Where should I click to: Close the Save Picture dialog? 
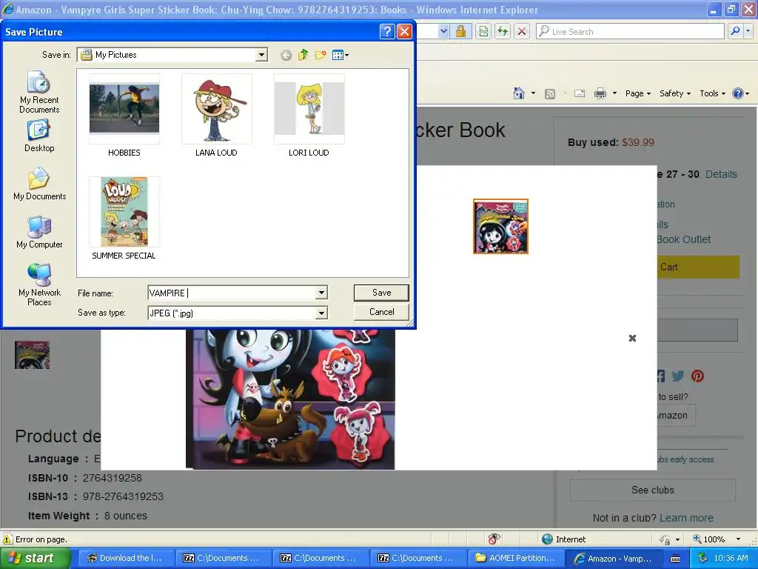(x=404, y=31)
